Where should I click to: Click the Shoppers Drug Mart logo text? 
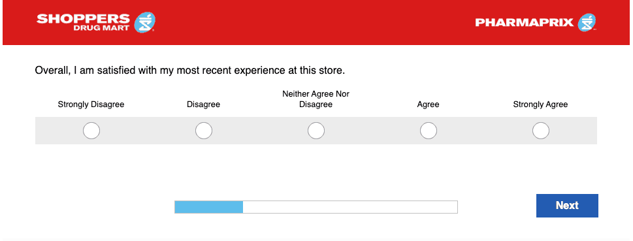click(83, 23)
